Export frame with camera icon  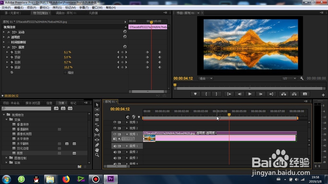(305, 94)
